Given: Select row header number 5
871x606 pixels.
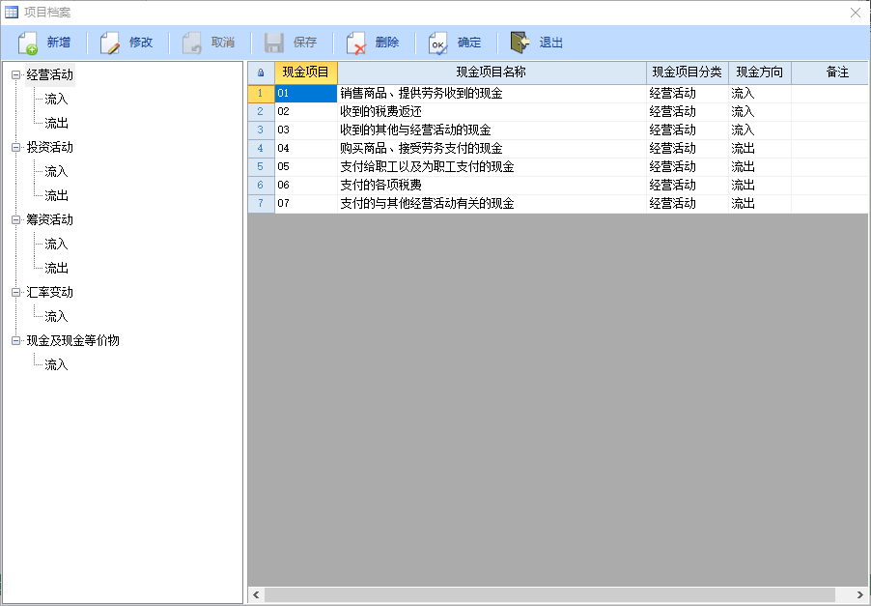Looking at the screenshot, I should coord(261,167).
